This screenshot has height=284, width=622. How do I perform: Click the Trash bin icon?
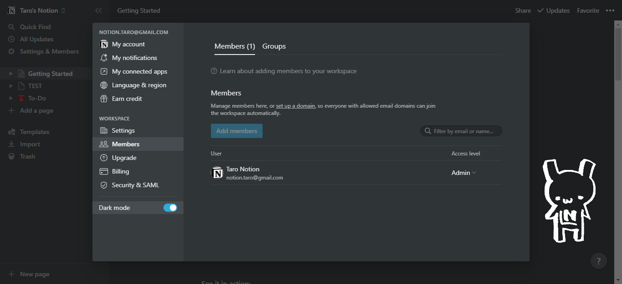coord(11,156)
